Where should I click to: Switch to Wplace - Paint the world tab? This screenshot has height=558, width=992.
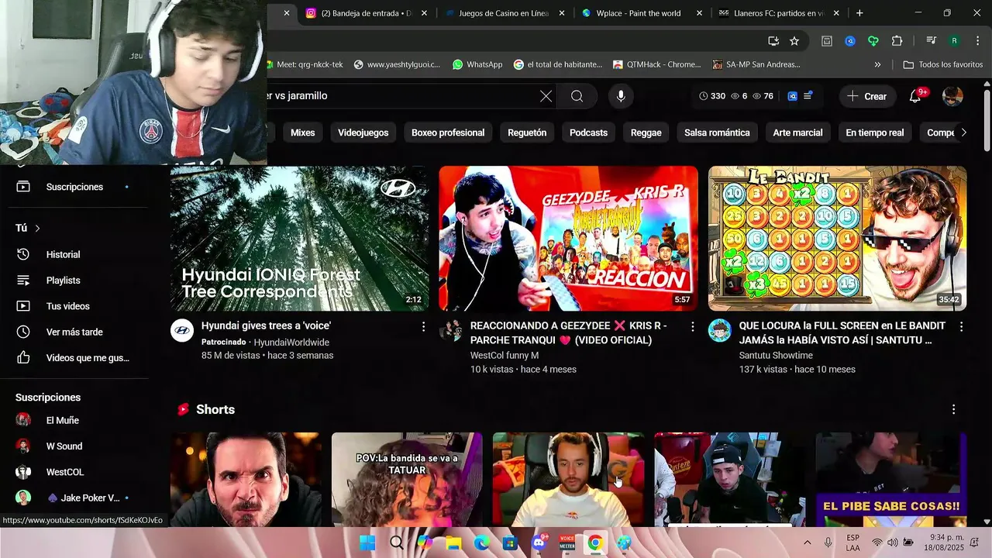[639, 13]
